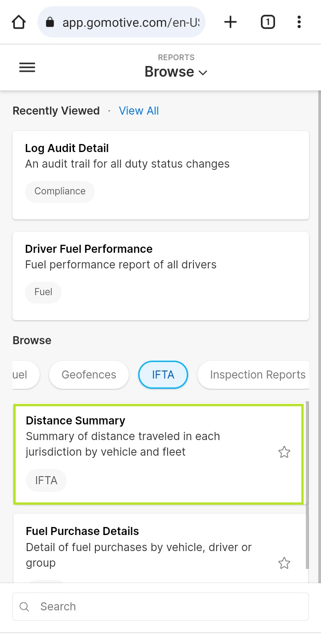Open the Distance Summary report card
The image size is (321, 634).
[159, 454]
